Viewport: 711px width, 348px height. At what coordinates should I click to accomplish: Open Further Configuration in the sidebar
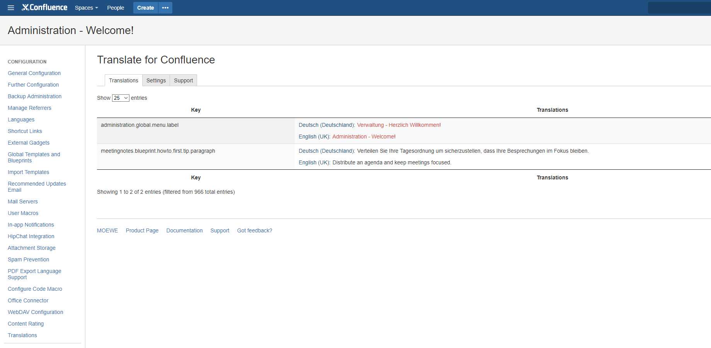point(33,85)
